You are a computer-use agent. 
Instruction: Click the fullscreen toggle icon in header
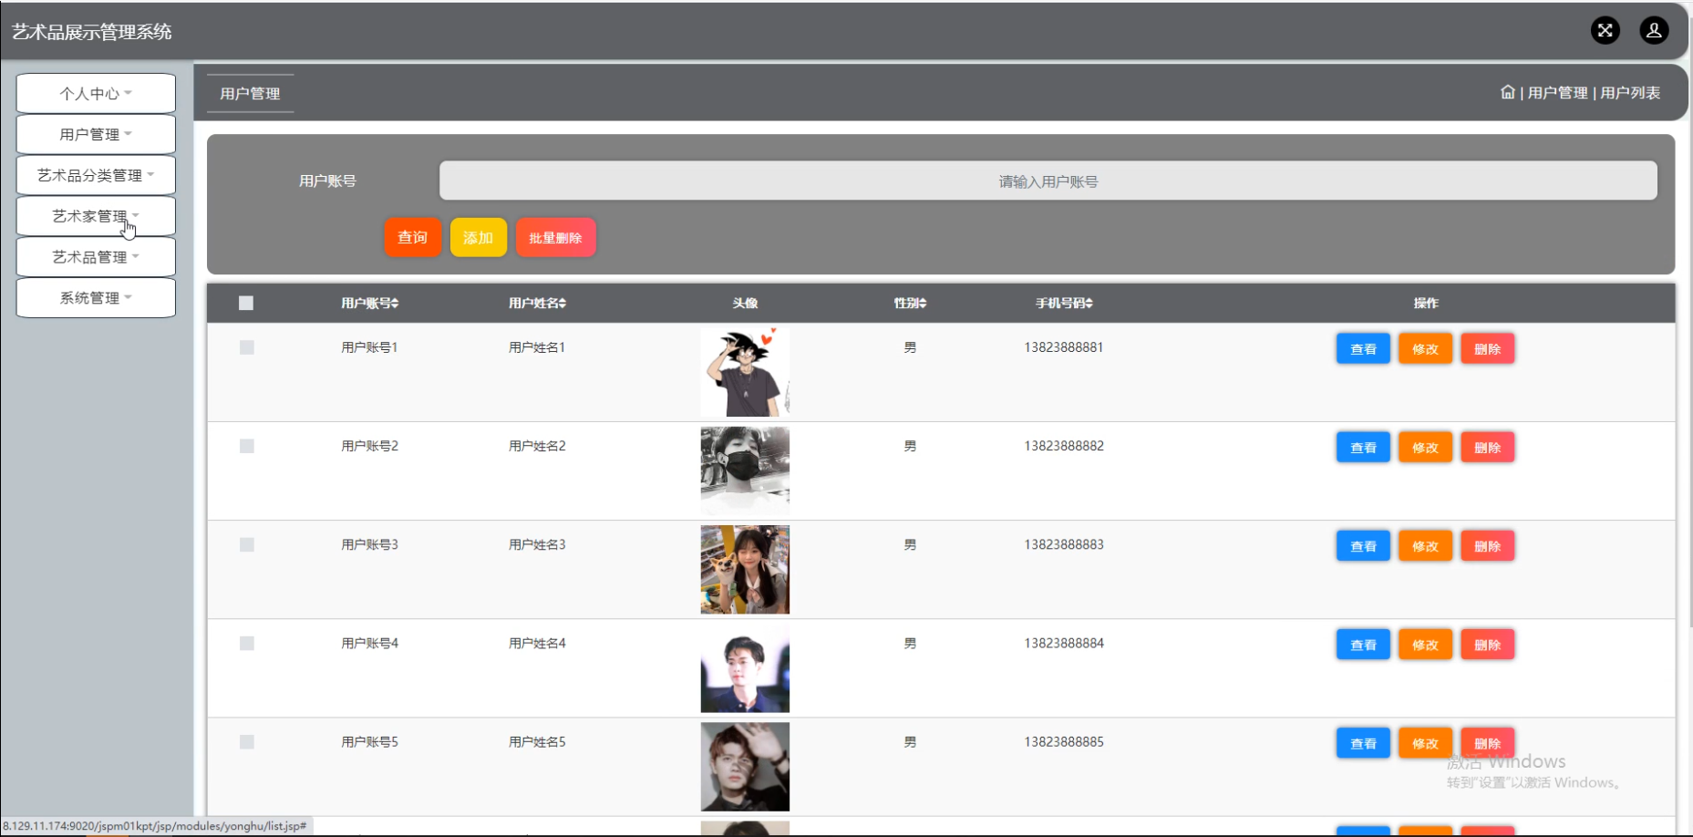pyautogui.click(x=1605, y=30)
